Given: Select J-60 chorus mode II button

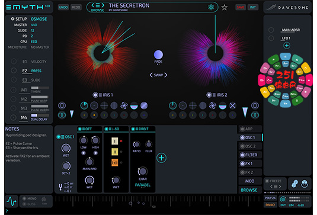Looking at the screenshot, I should 114,152.
